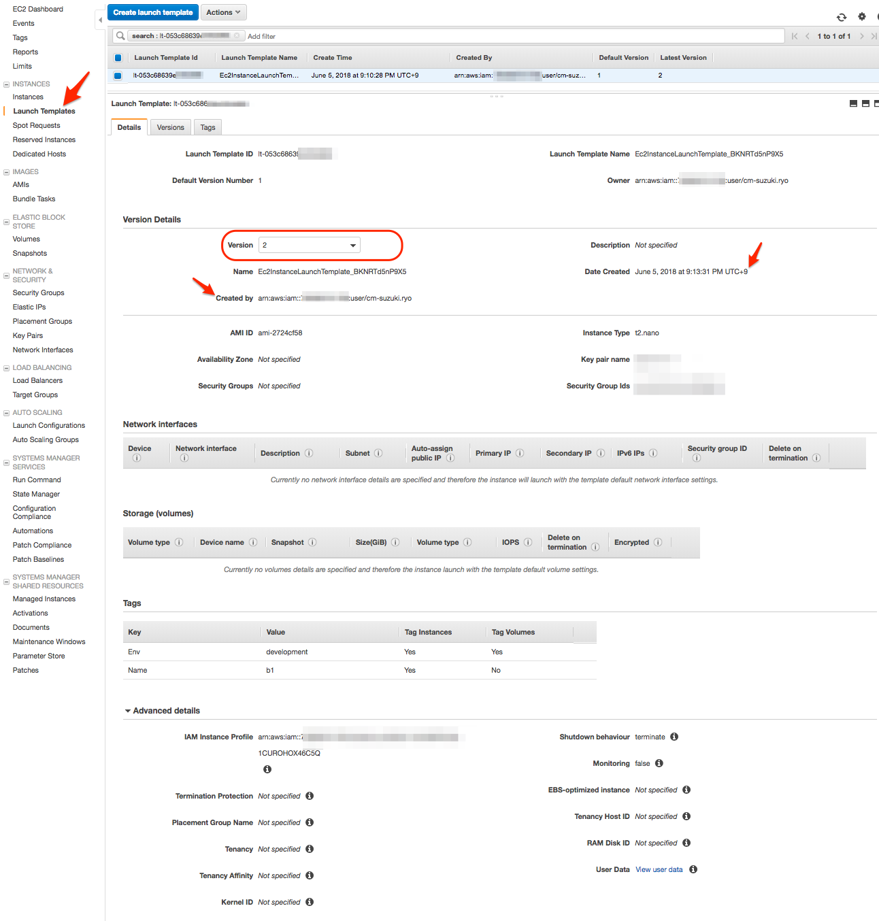Click the Create launch template button
The image size is (879, 921).
point(152,12)
